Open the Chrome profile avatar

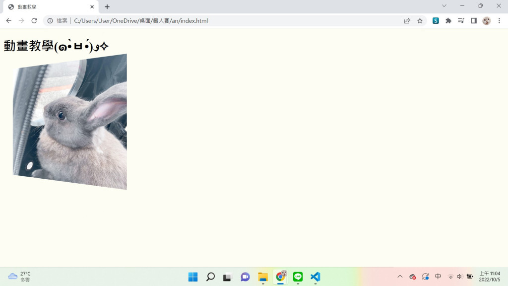486,21
